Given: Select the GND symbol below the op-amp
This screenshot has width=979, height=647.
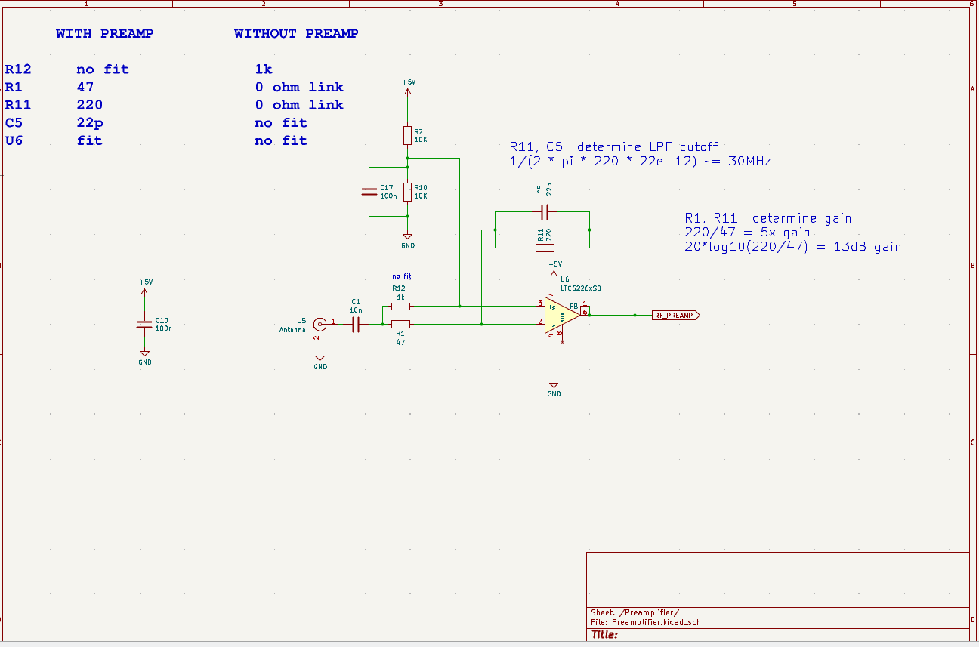Looking at the screenshot, I should (554, 386).
